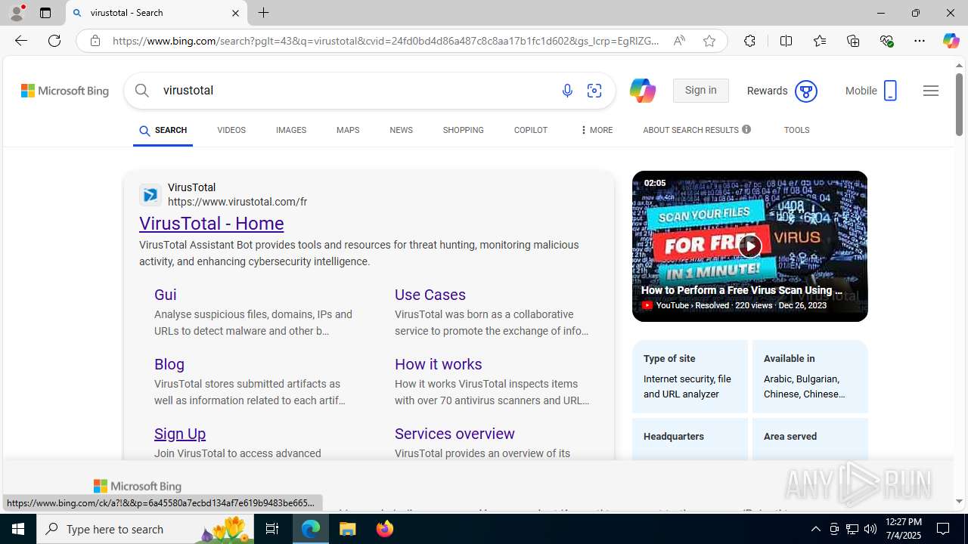Open the Windows Start menu
The image size is (968, 544).
point(18,529)
